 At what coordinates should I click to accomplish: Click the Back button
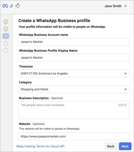click(111, 146)
